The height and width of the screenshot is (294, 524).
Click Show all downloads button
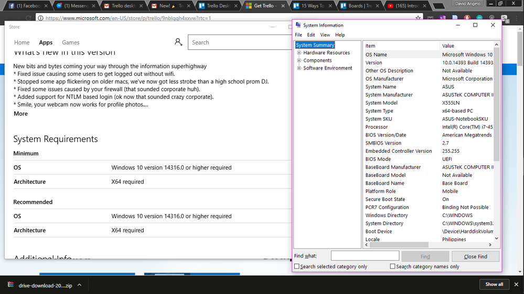point(494,285)
